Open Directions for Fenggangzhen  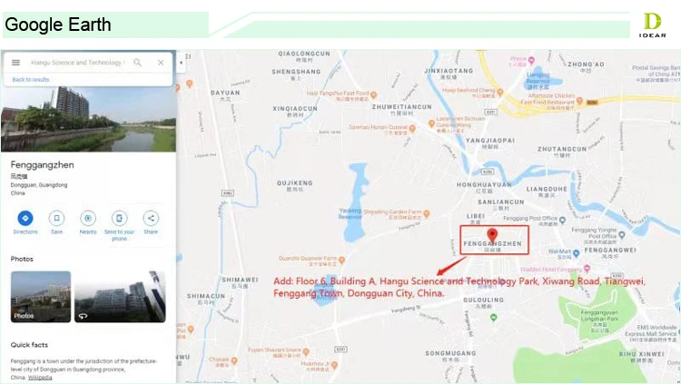[25, 218]
